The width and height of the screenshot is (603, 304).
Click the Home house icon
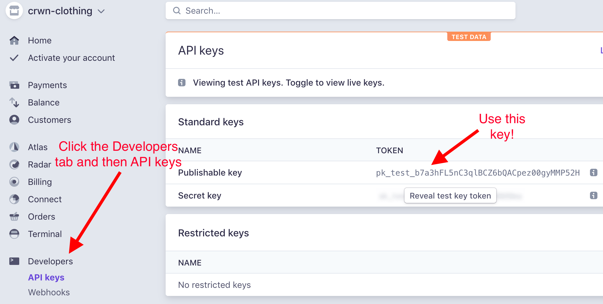(x=14, y=40)
